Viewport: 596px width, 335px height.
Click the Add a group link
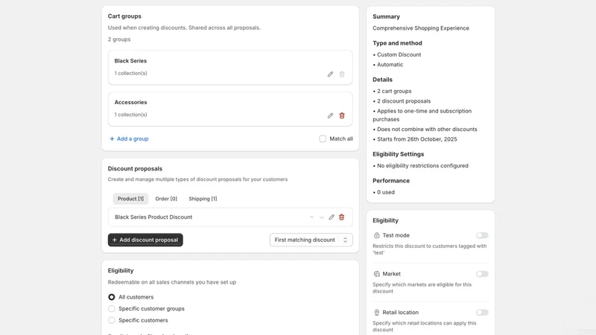coord(129,139)
